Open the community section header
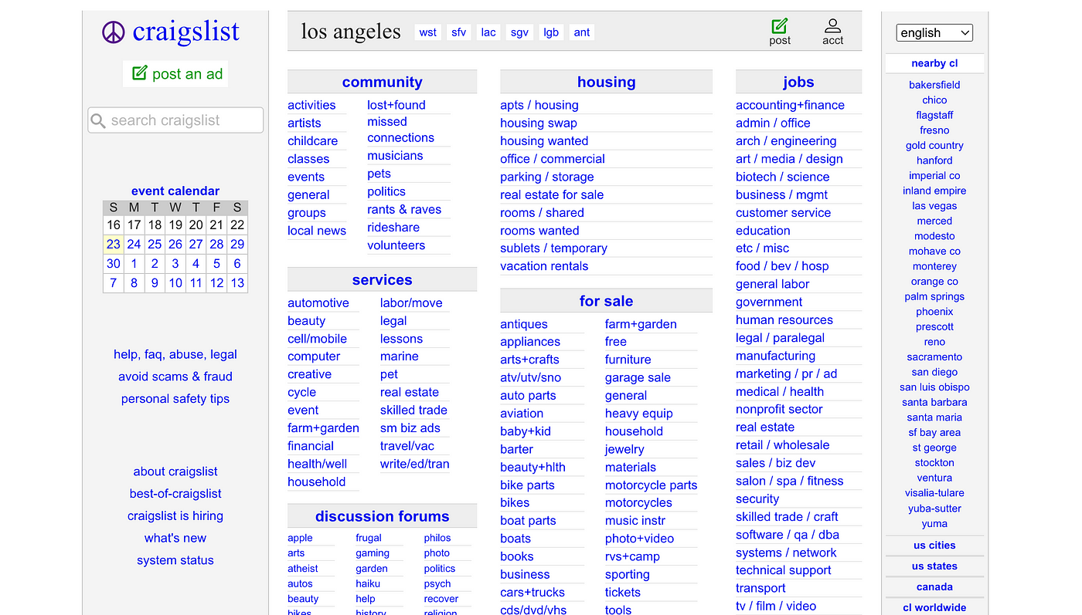The image size is (1082, 615). [382, 82]
